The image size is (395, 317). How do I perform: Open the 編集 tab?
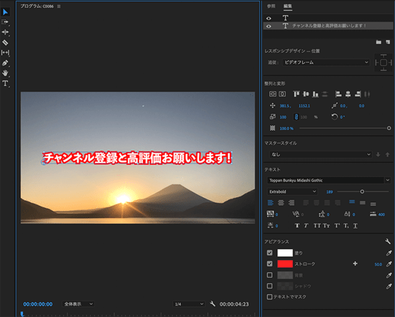288,6
